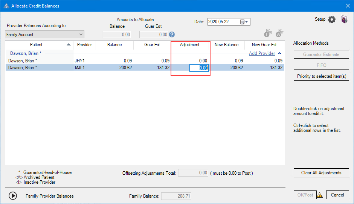Viewport: 354px width, 204px height.
Task: Click the help book icon
Action: [344, 20]
